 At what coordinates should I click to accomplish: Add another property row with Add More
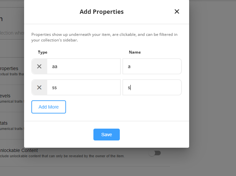coord(49,107)
